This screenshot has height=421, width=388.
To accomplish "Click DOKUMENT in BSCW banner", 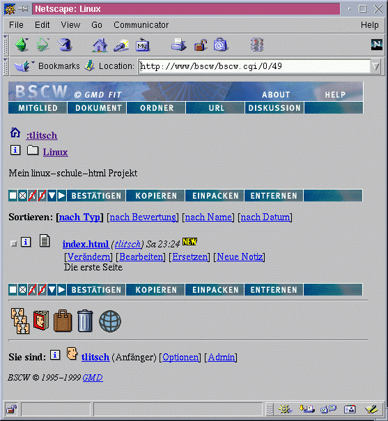I will pos(97,107).
